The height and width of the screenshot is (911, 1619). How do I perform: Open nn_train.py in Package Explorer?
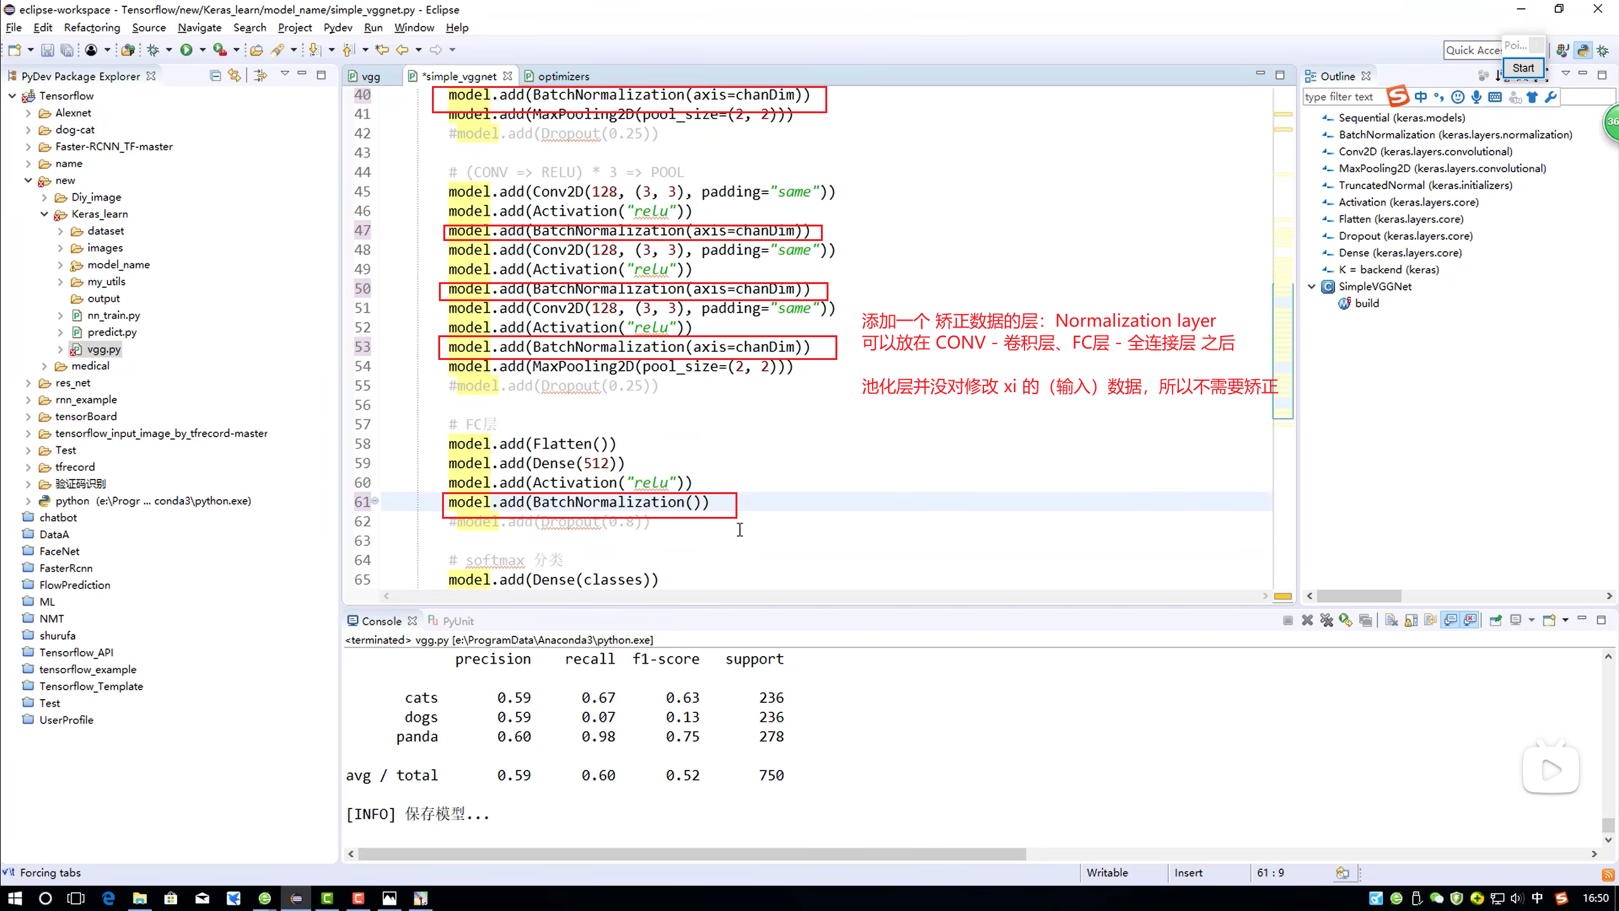click(x=114, y=315)
